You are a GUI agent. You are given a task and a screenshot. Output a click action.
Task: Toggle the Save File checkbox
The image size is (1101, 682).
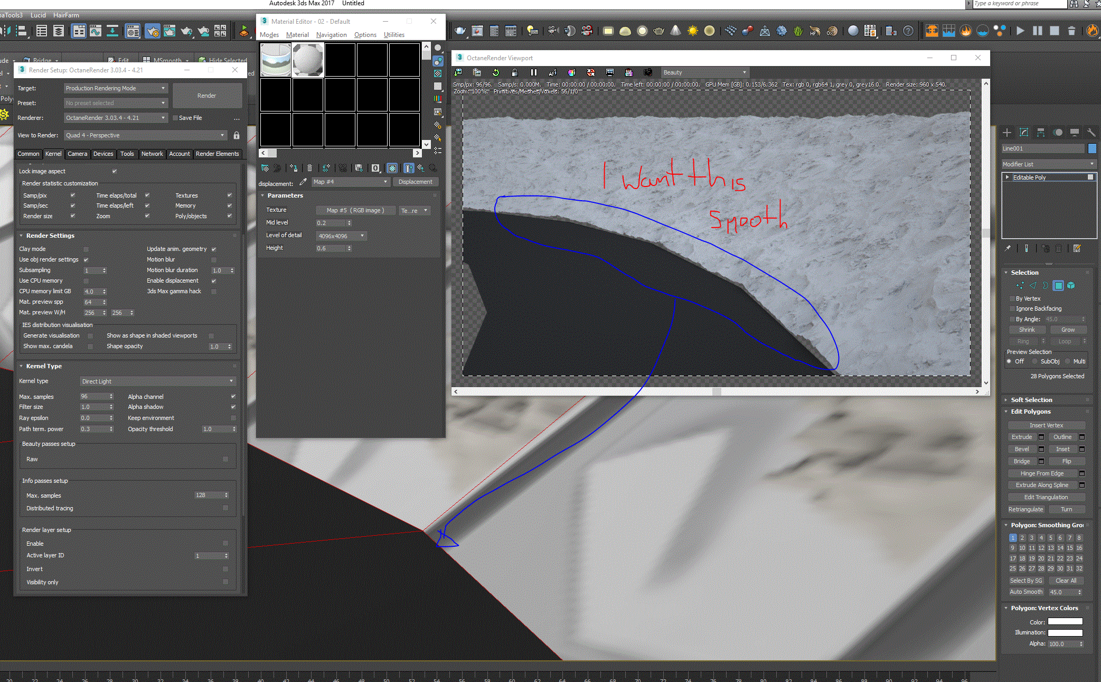point(175,118)
